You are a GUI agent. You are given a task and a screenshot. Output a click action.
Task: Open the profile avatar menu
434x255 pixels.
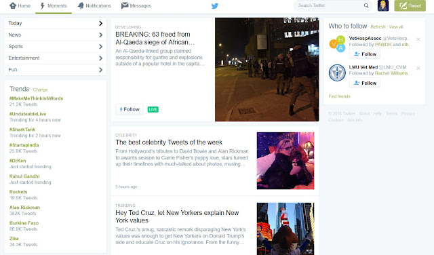tap(383, 5)
